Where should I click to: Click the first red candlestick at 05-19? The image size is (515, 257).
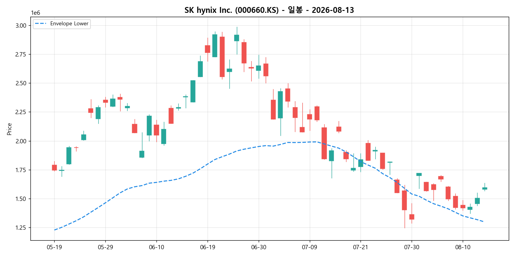tap(54, 167)
